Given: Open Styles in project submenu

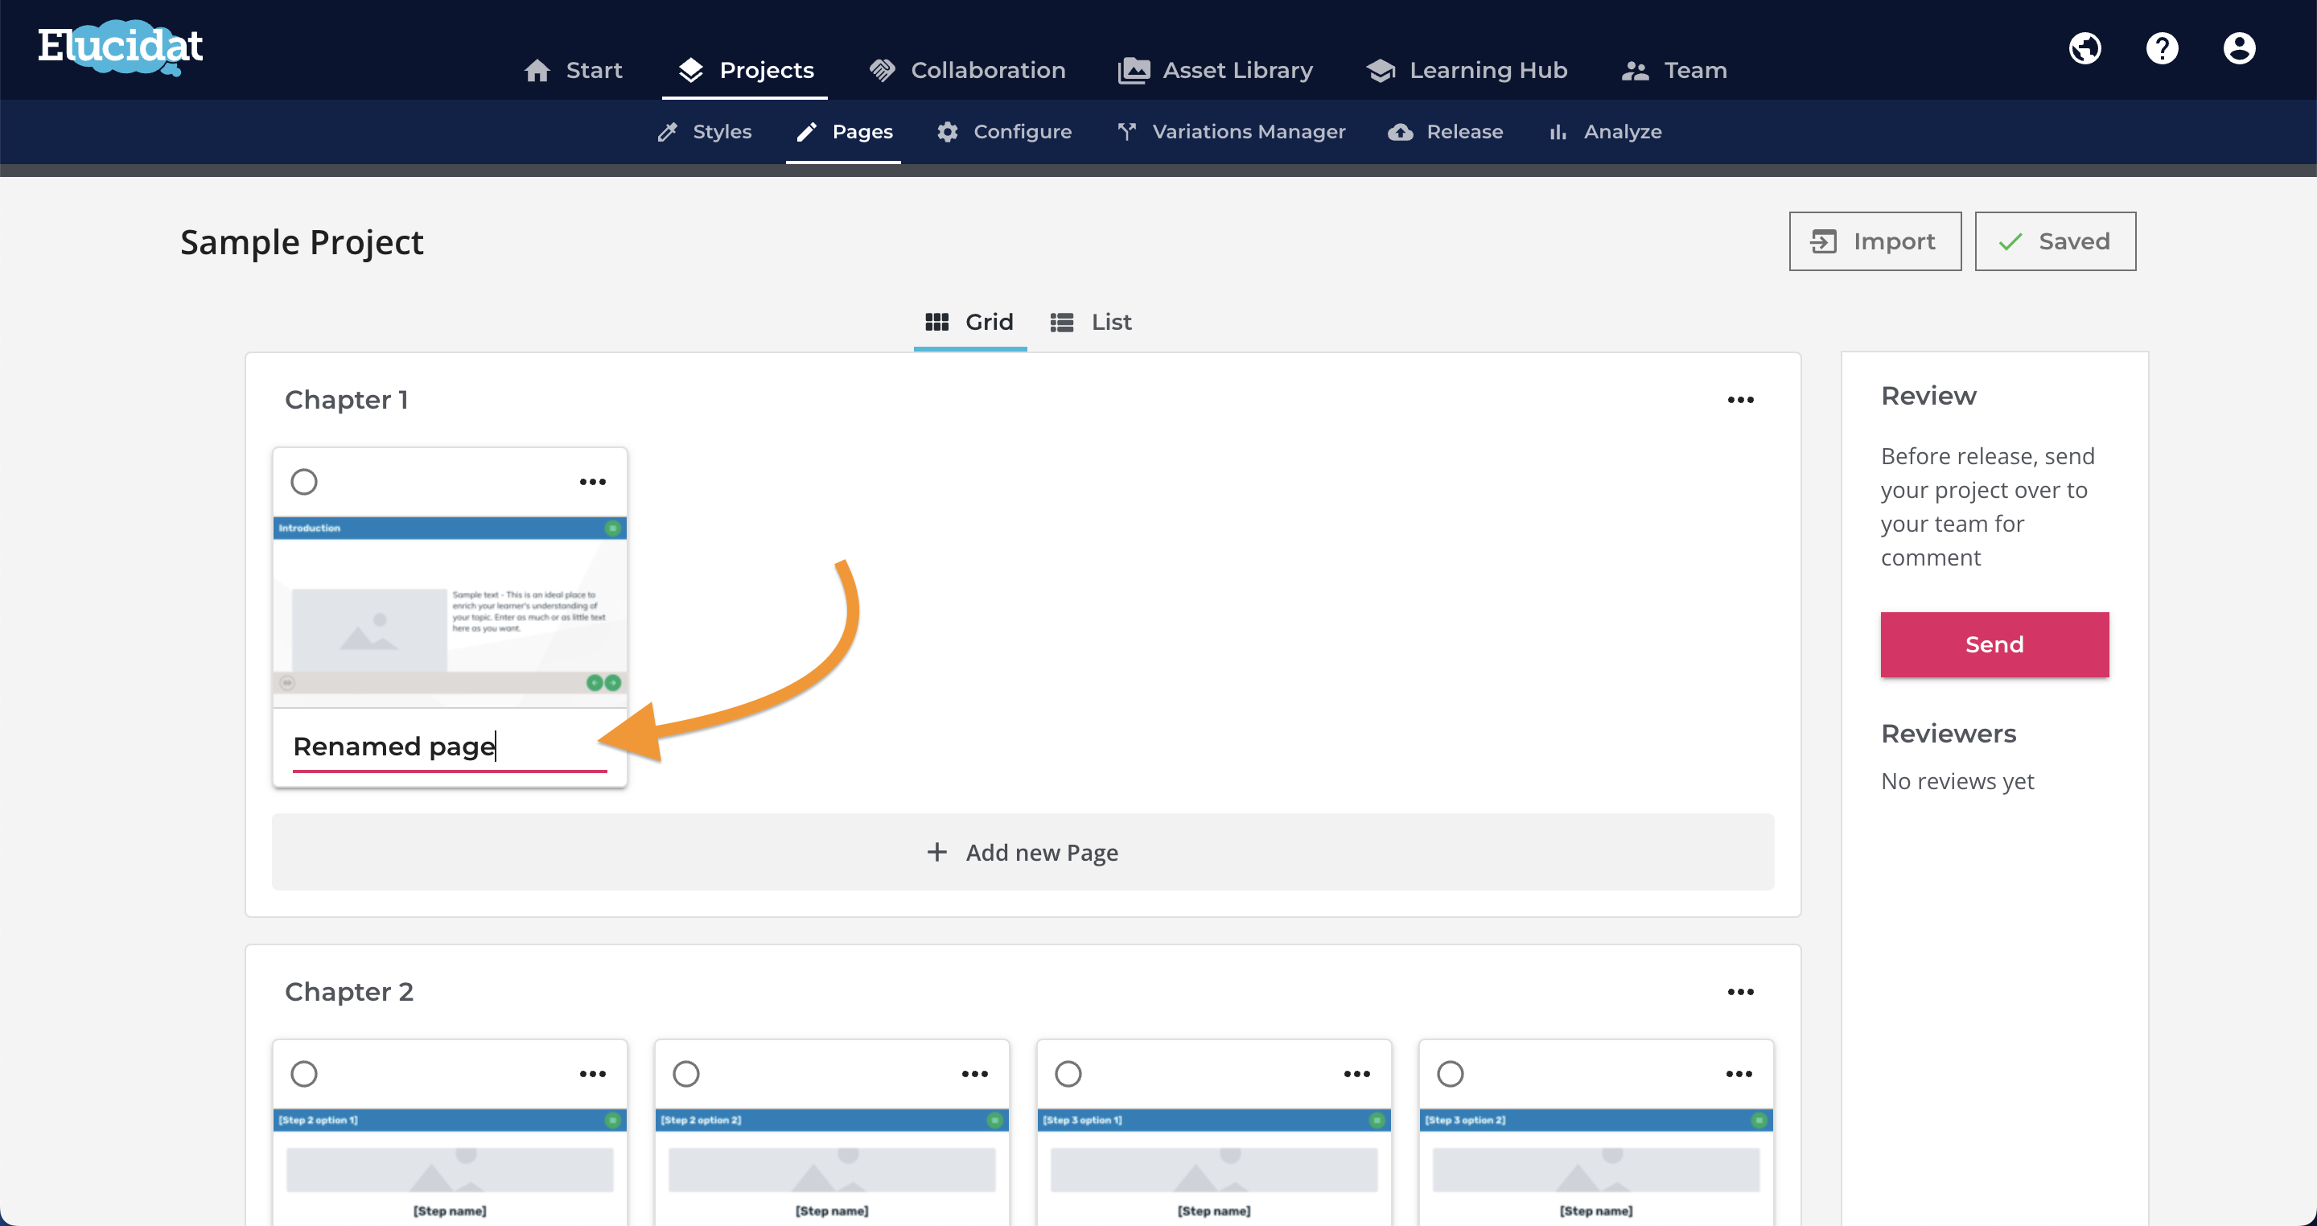Looking at the screenshot, I should point(704,132).
